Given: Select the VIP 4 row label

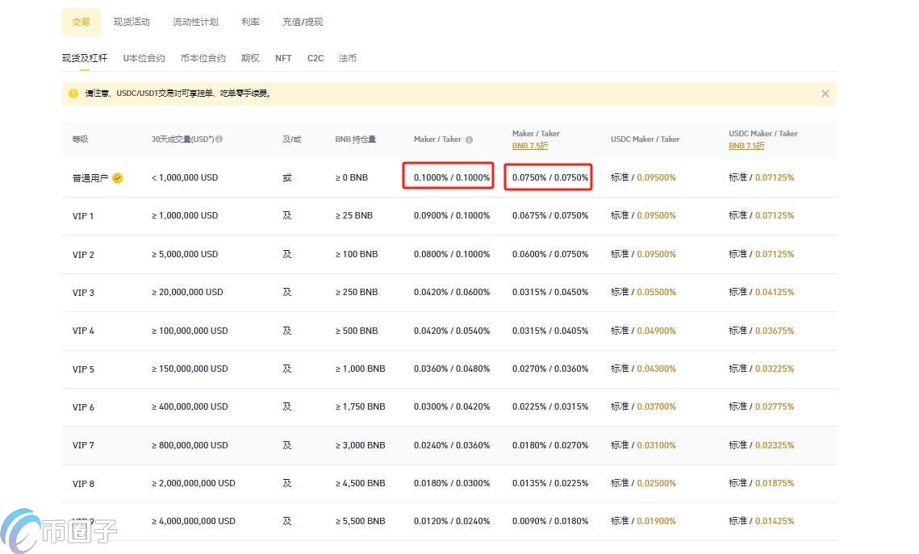Looking at the screenshot, I should pyautogui.click(x=83, y=331).
